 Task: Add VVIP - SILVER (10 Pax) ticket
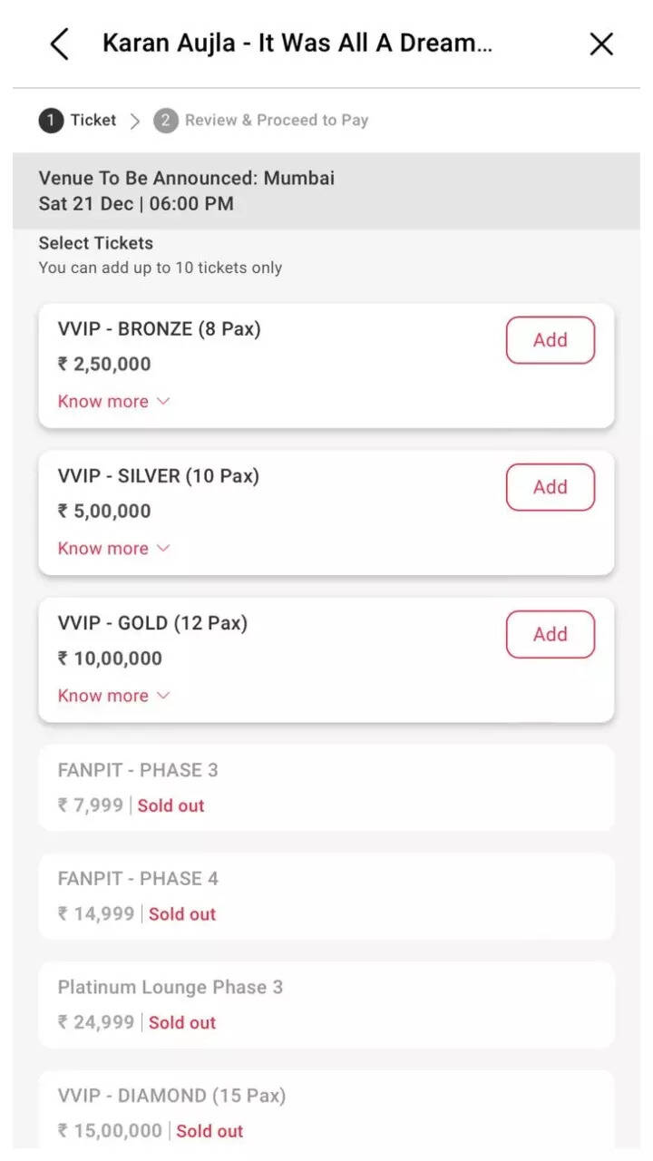(x=550, y=487)
